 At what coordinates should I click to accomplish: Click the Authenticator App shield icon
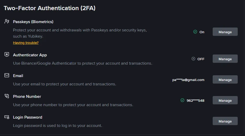coord(7,55)
